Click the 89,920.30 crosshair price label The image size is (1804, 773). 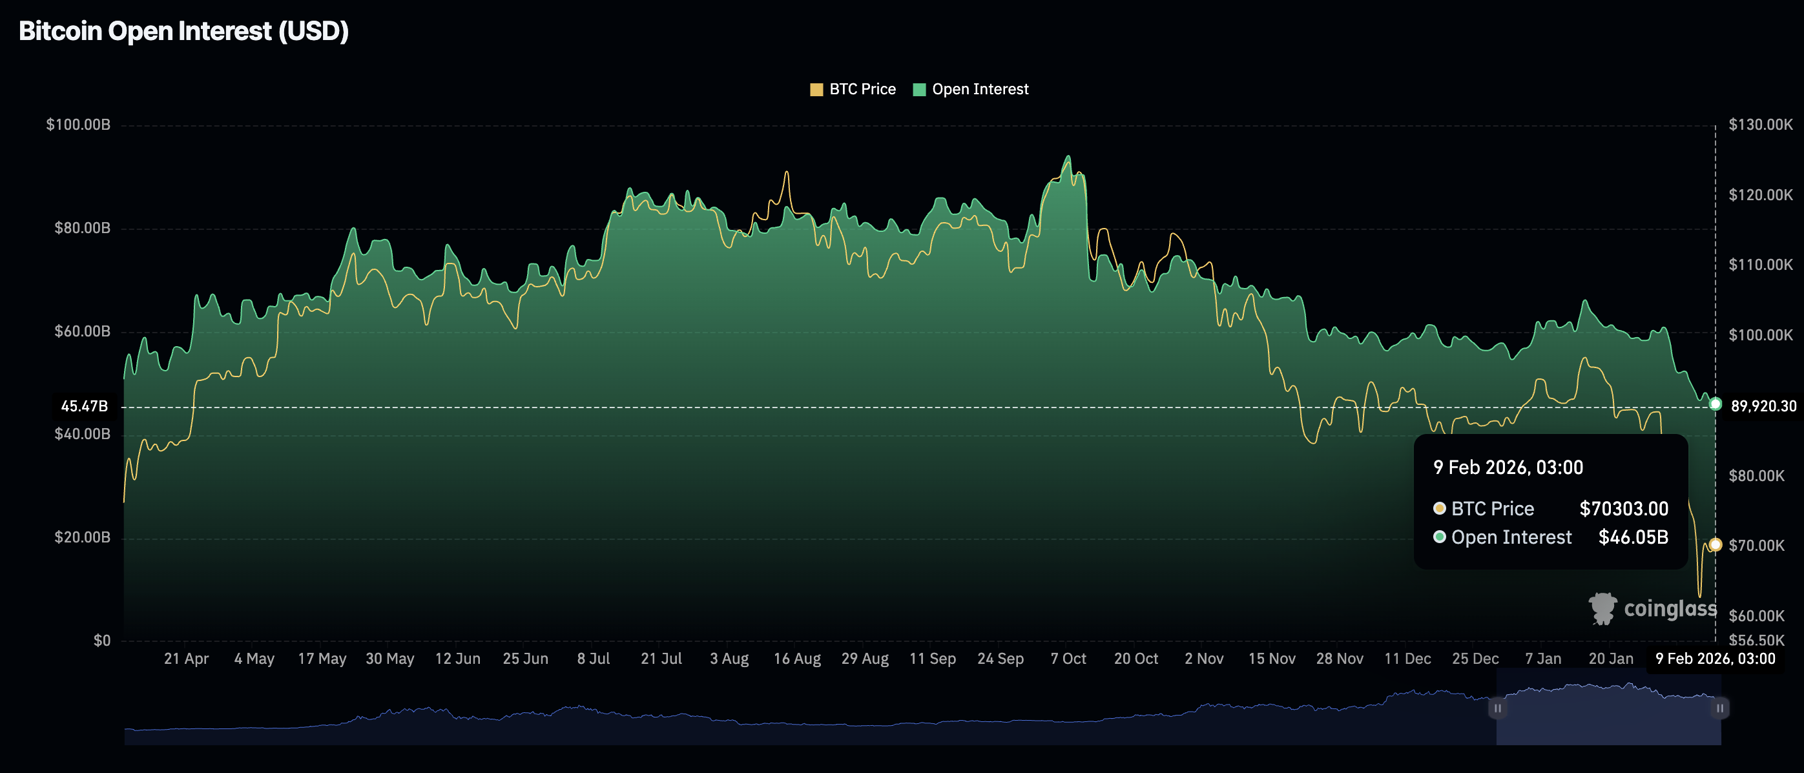tap(1763, 406)
